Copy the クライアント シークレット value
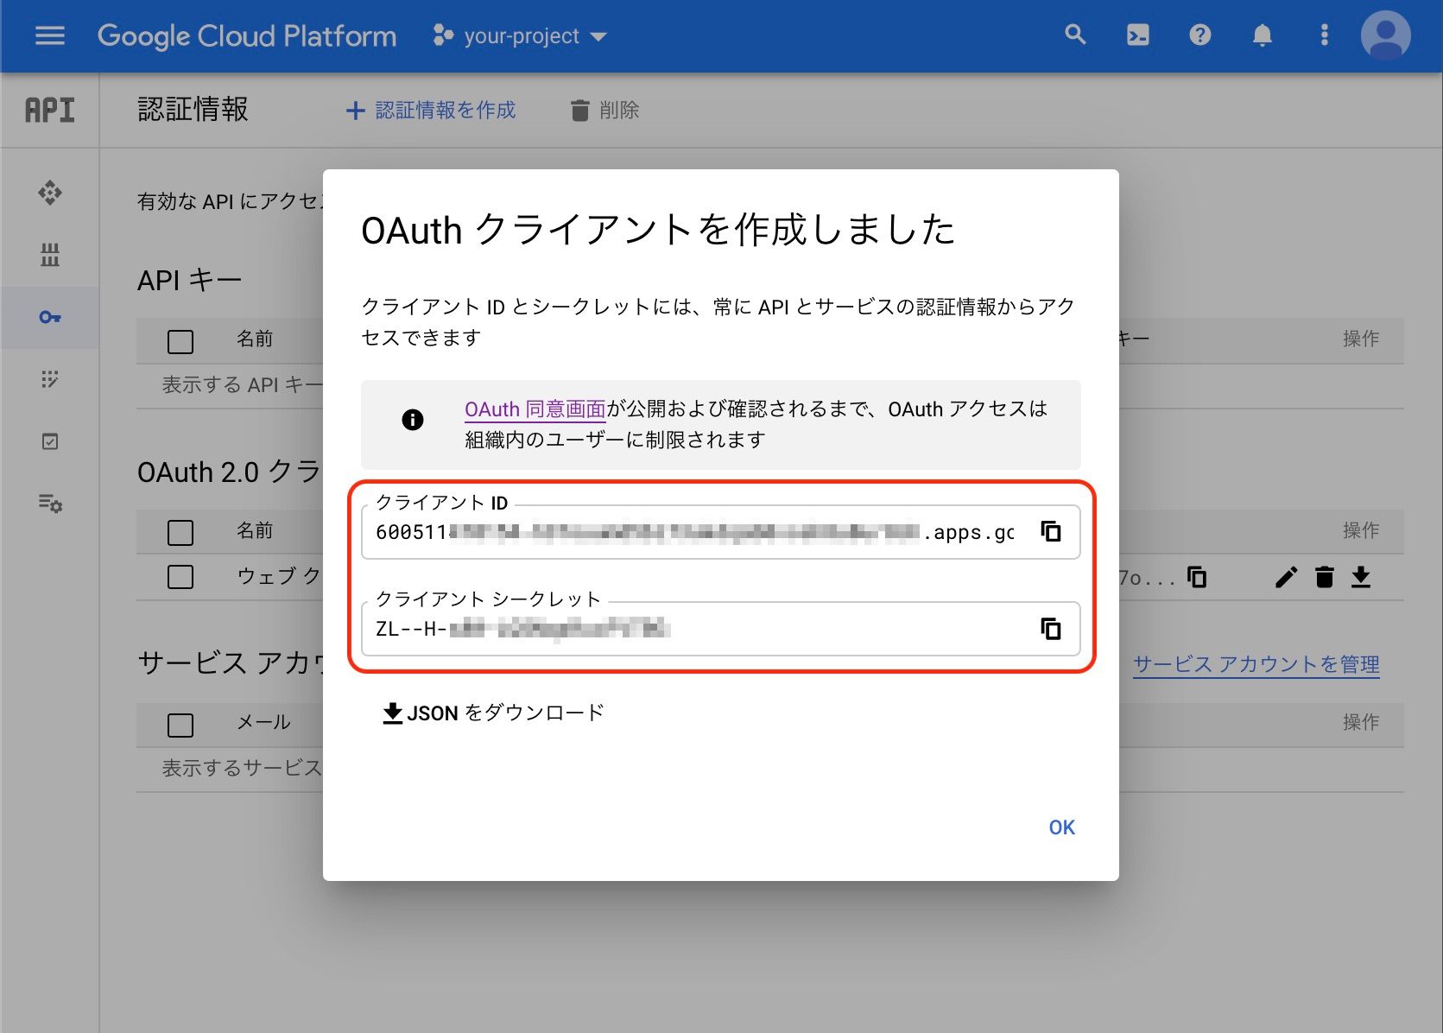Screen dimensions: 1443x1033 point(1051,629)
